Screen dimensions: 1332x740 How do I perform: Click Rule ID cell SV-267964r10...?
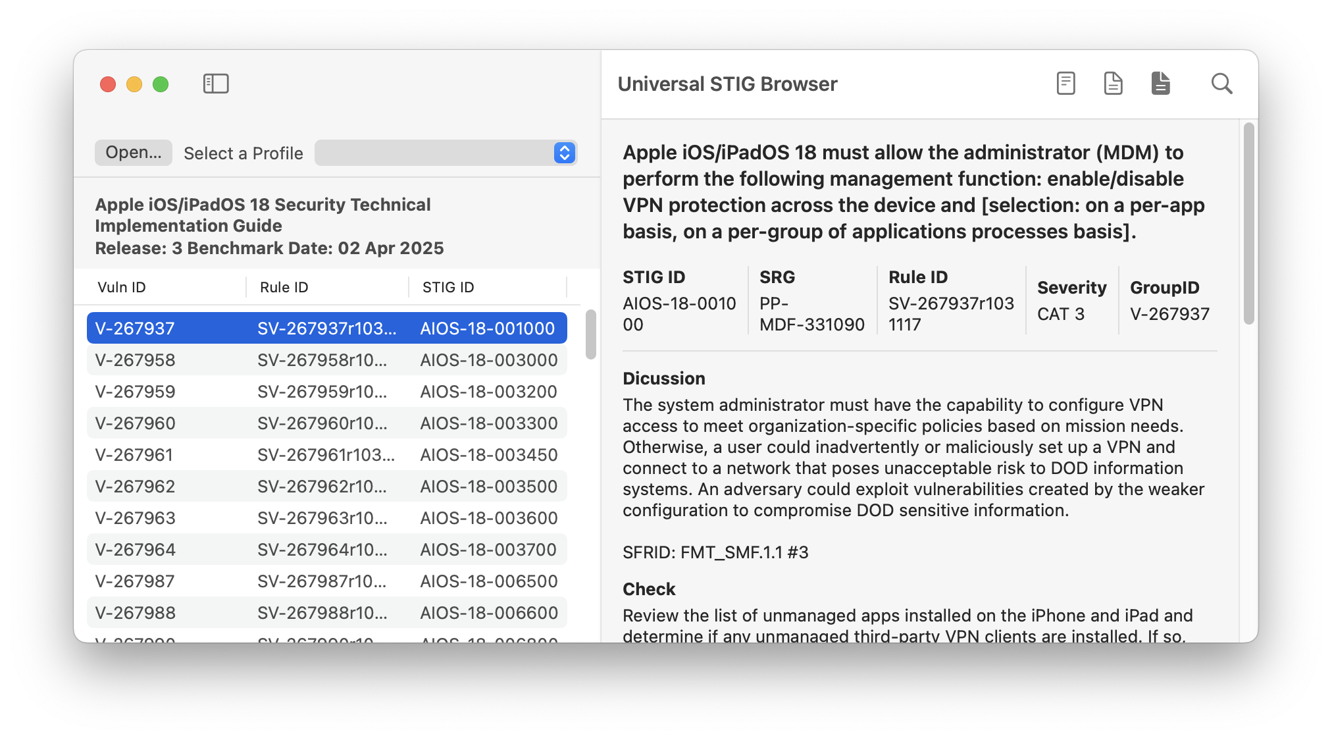click(322, 550)
